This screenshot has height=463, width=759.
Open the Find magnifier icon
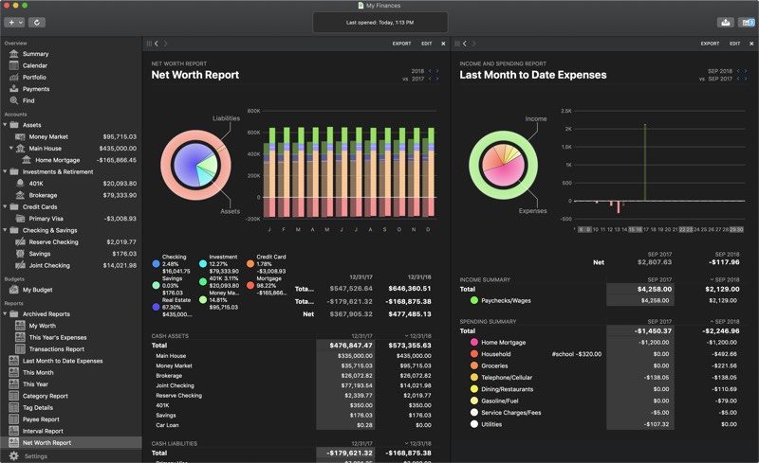click(14, 100)
